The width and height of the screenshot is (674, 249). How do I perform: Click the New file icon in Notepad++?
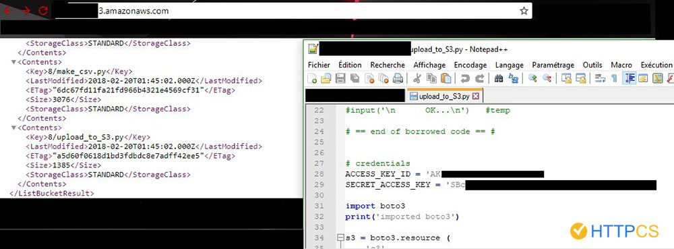tap(313, 78)
